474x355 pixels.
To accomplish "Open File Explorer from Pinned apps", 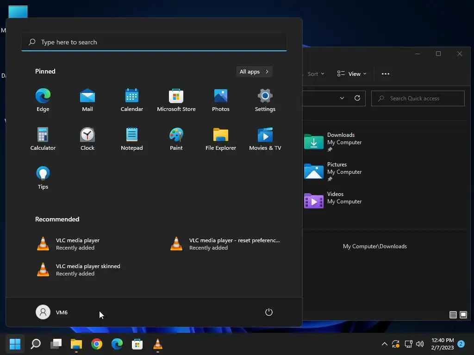I will coord(221,139).
